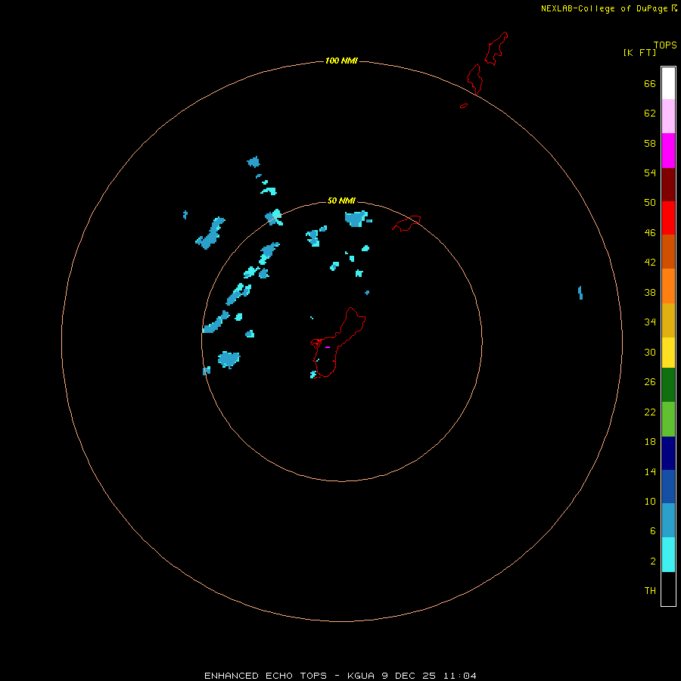Click the magenta radar site marker on Guam

[328, 347]
